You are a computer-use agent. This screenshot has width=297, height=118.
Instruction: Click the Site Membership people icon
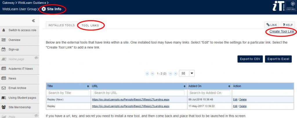click(x=4, y=107)
